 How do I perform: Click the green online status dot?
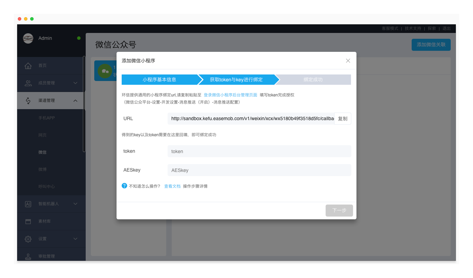click(79, 38)
